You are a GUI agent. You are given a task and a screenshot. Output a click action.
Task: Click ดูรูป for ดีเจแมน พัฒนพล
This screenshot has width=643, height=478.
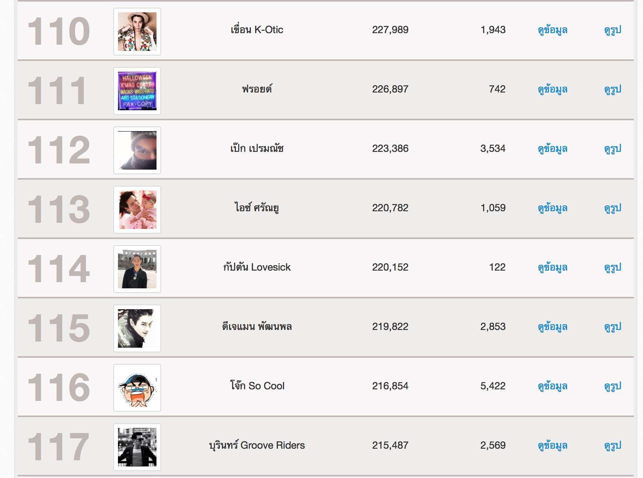click(x=613, y=327)
